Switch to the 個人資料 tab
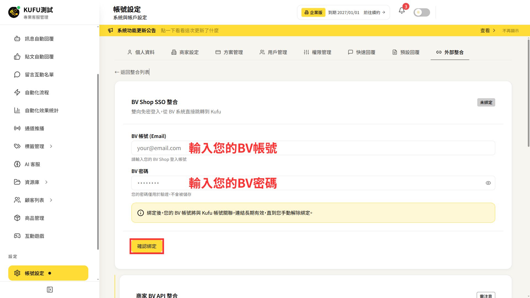 point(141,52)
